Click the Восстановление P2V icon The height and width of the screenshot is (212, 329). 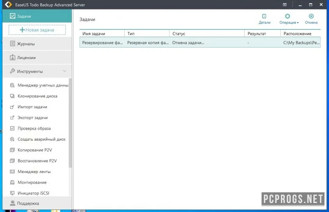coord(12,161)
